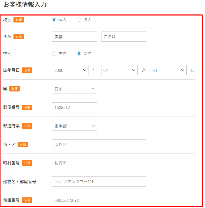Click the 郵便番号 field with 1508512
This screenshot has width=205, height=208.
coord(74,107)
